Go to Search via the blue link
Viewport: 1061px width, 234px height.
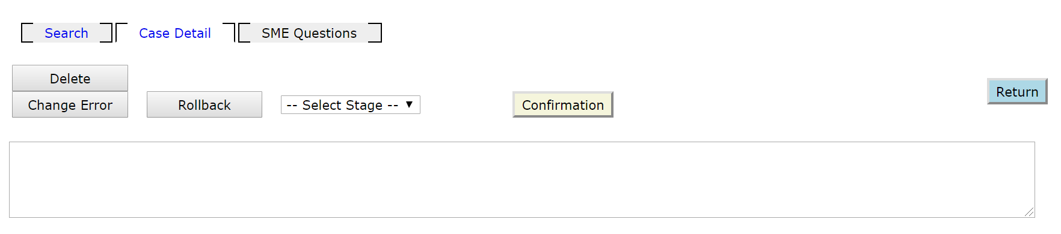pos(66,33)
